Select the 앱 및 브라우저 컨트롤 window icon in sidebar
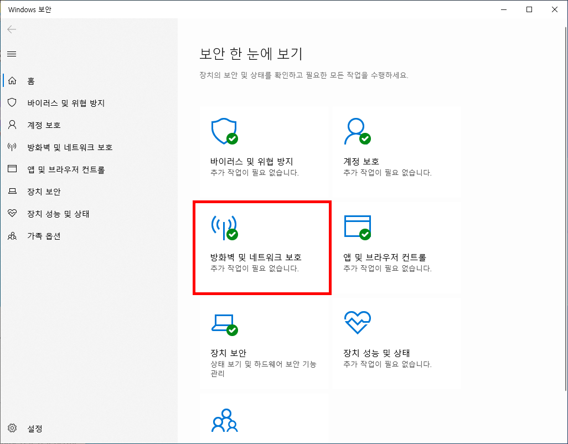Screen dimensions: 568x444 (12, 169)
